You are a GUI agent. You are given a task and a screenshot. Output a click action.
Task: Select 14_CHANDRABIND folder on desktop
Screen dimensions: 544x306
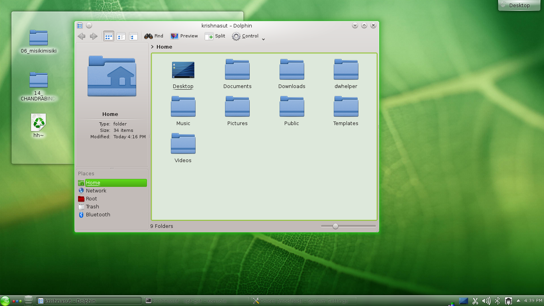point(39,86)
